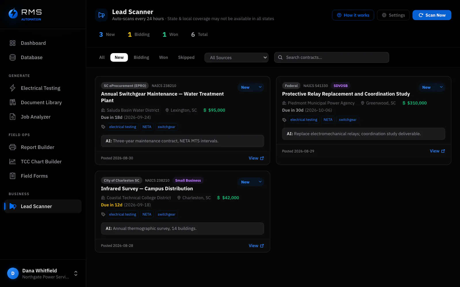Click the Dana Whitfield avatar circle
Viewport: 460px width, 287px height.
[13, 273]
